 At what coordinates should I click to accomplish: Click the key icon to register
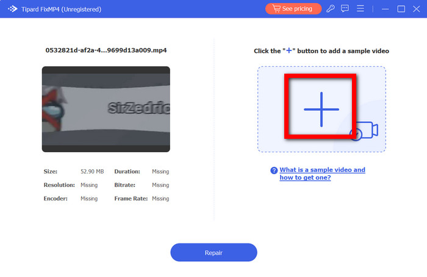(x=331, y=9)
